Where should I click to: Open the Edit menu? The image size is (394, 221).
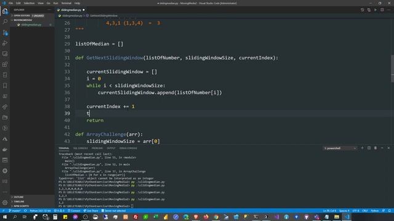click(x=18, y=3)
